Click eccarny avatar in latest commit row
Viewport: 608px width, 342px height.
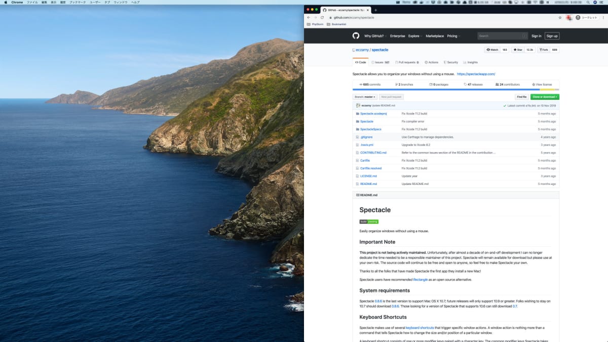coord(358,105)
